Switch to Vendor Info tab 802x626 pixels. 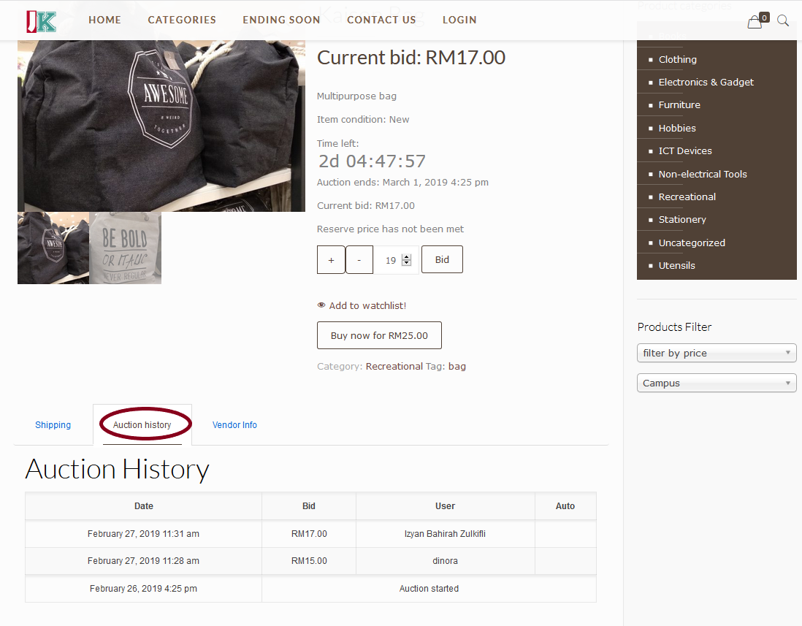234,425
